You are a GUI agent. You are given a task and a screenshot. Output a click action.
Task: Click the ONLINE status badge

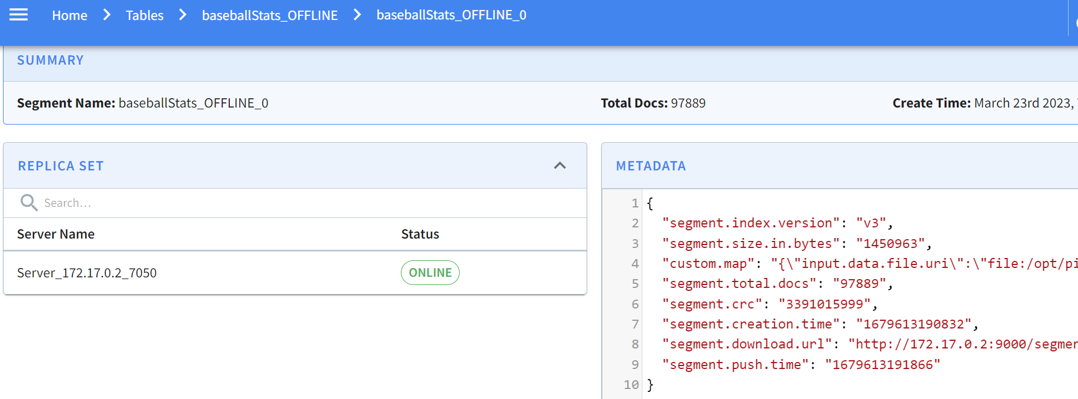tap(430, 273)
